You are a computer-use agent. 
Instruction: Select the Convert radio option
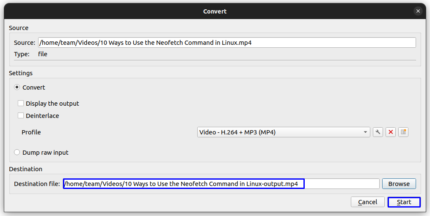click(17, 87)
